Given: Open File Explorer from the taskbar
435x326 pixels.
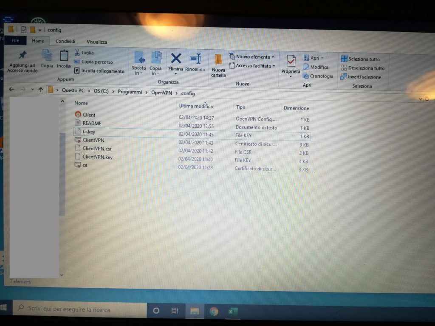Looking at the screenshot, I should coord(195,311).
